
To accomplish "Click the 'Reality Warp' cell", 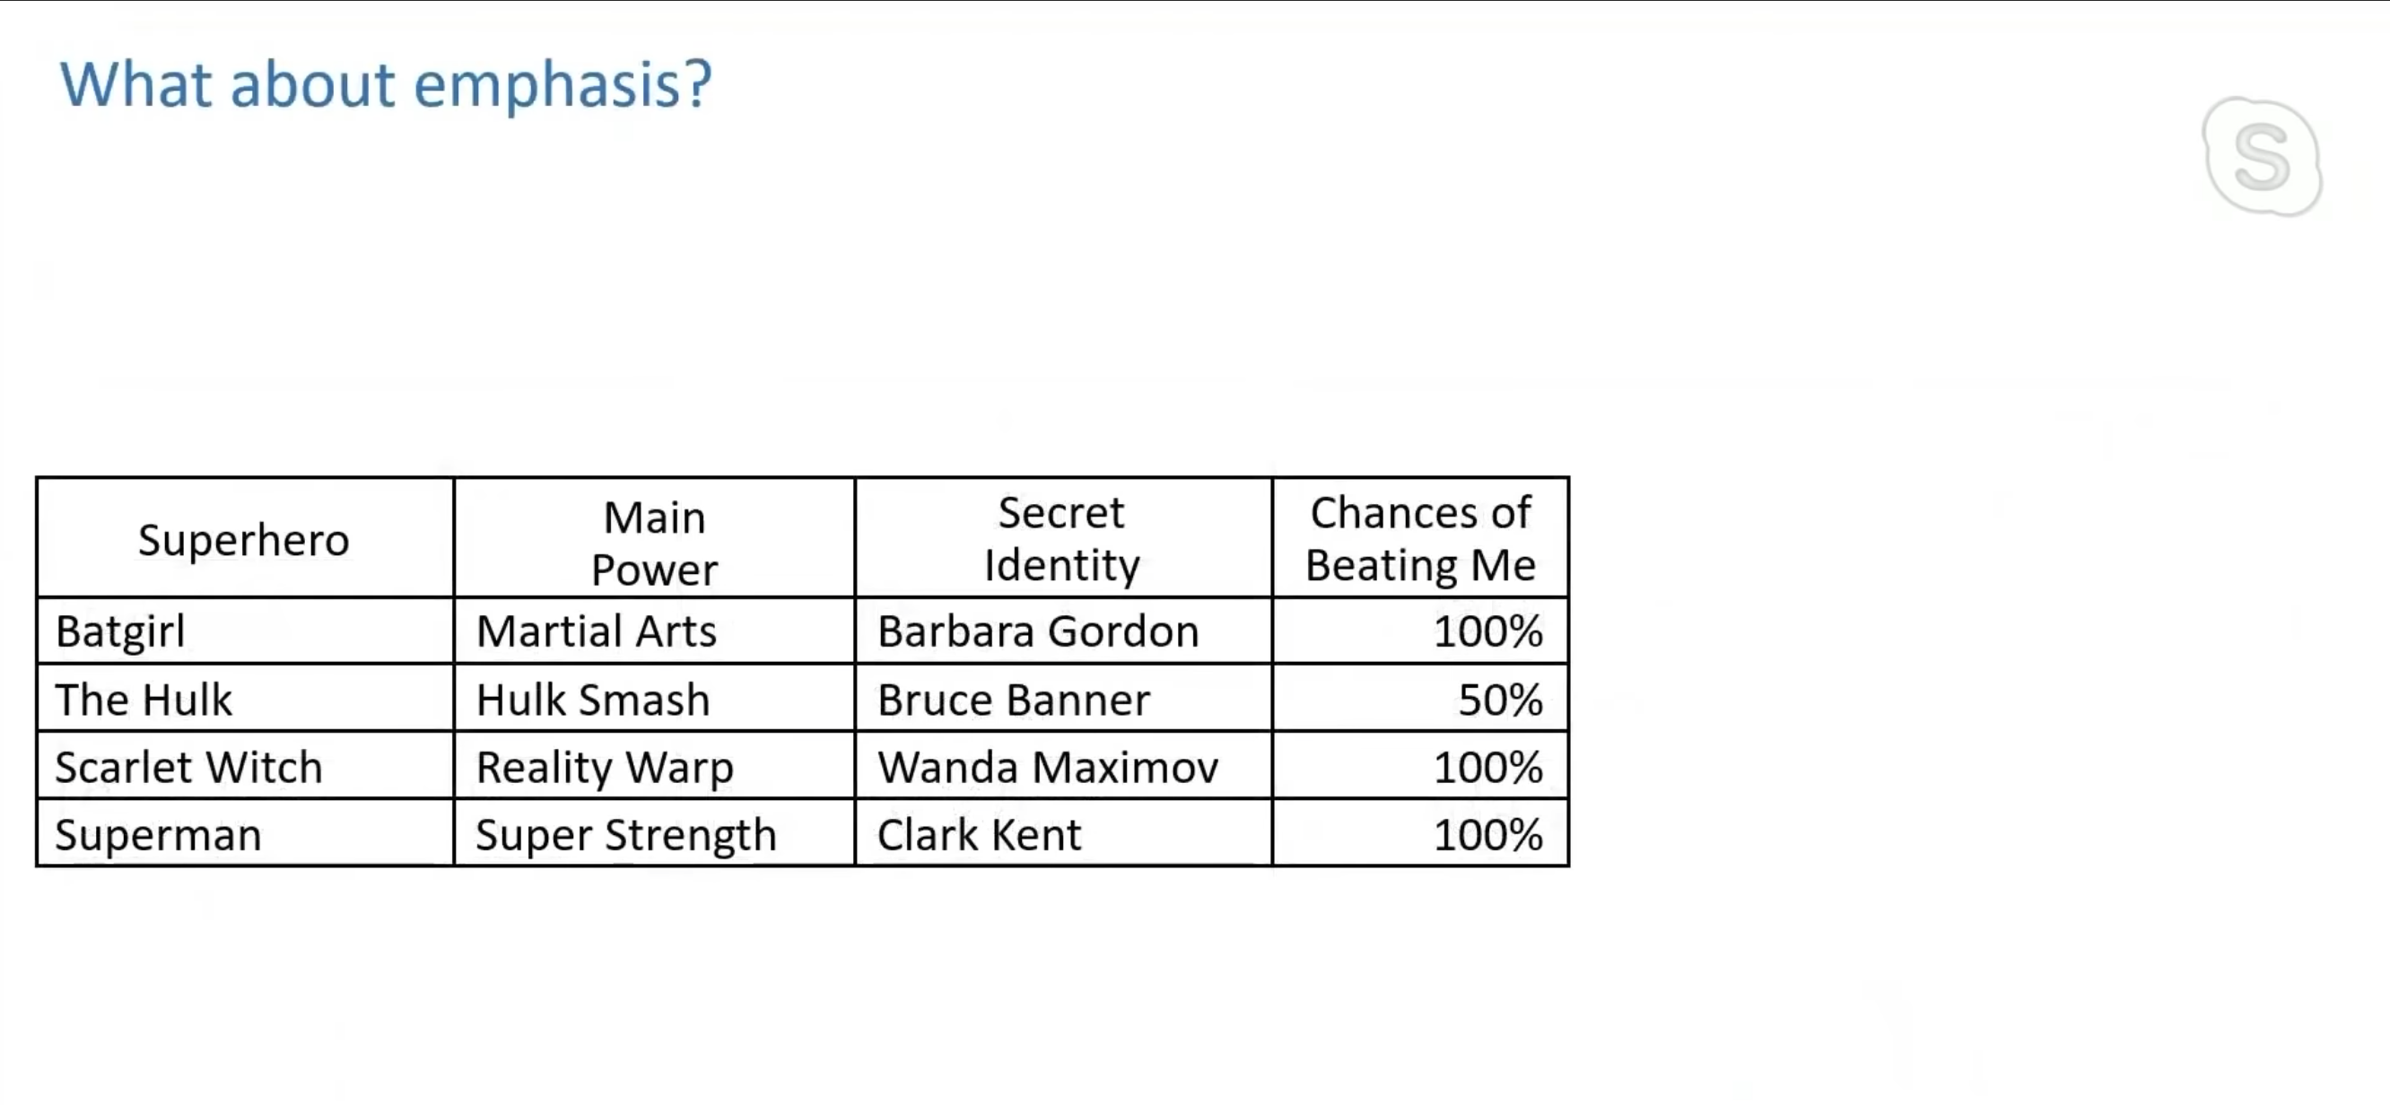I will point(654,766).
